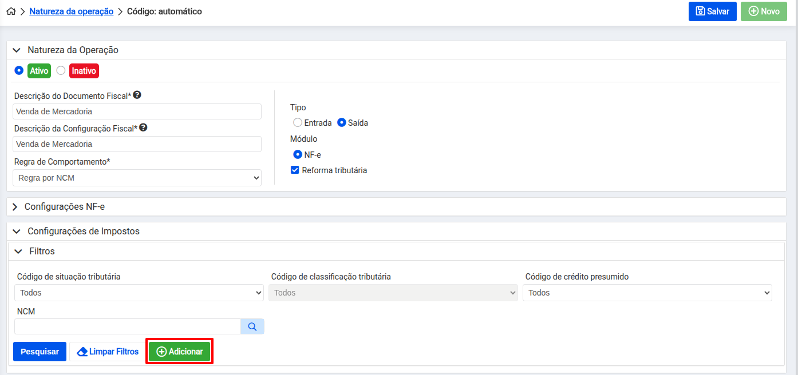This screenshot has width=798, height=375.
Task: Open the Regra de Comportamento dropdown
Action: (137, 178)
